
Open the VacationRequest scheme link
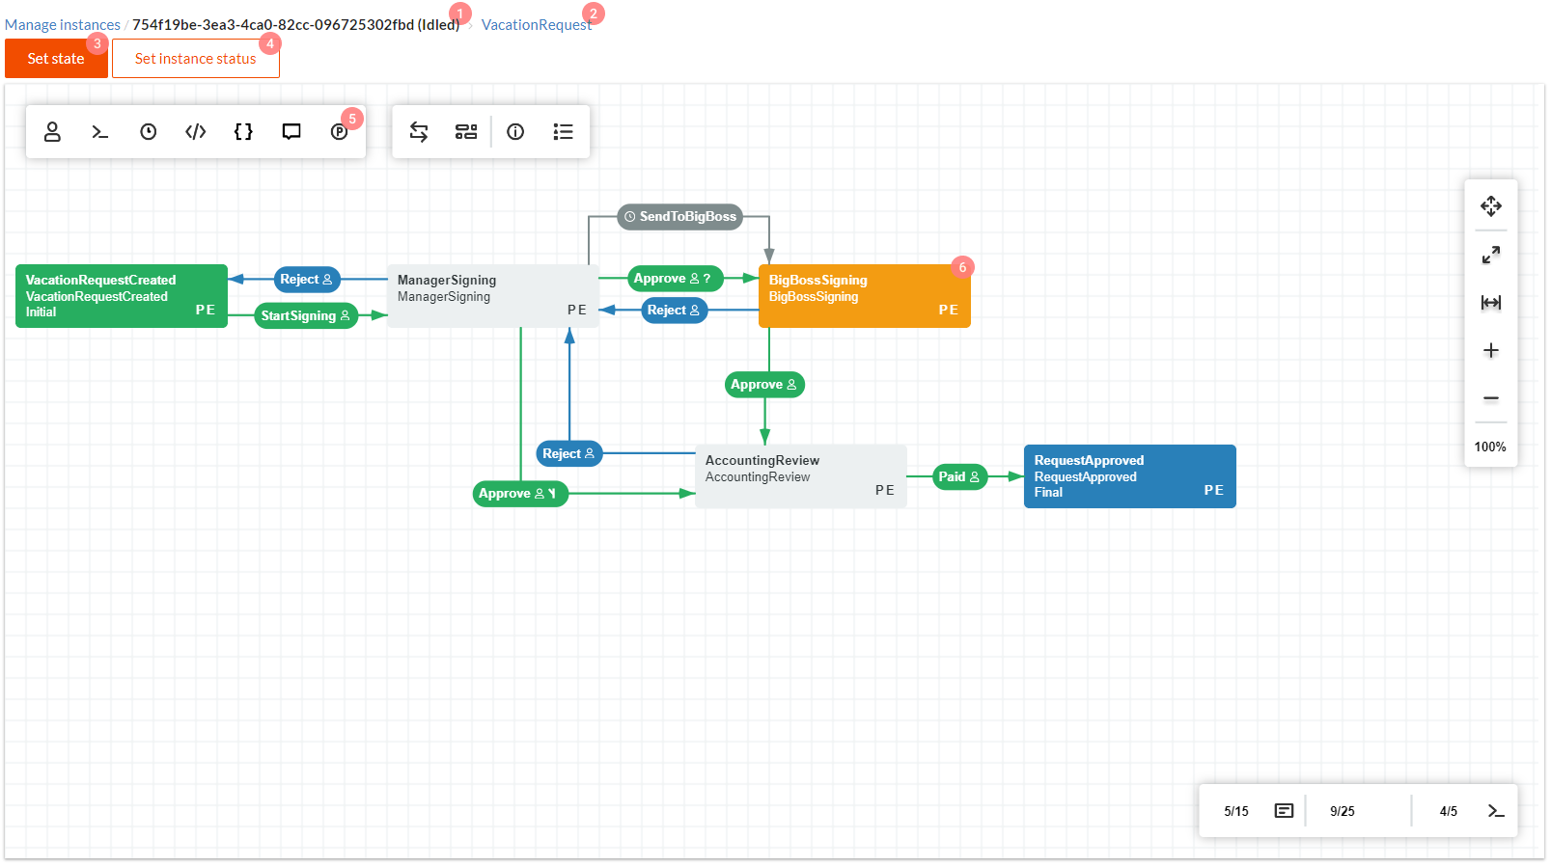[x=537, y=25]
